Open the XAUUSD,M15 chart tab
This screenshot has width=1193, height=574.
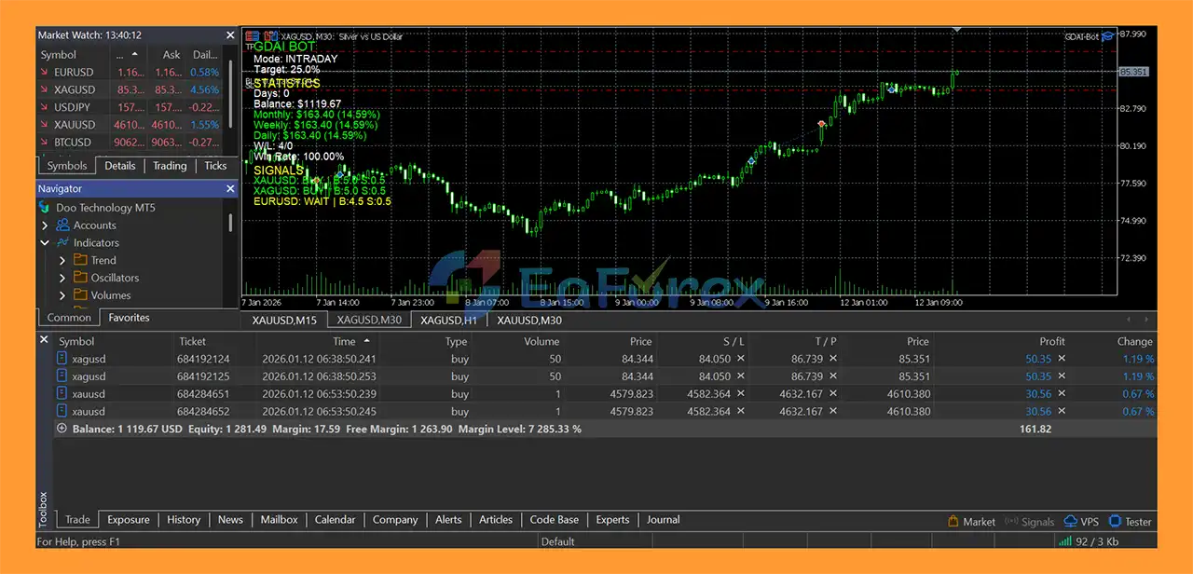tap(284, 321)
